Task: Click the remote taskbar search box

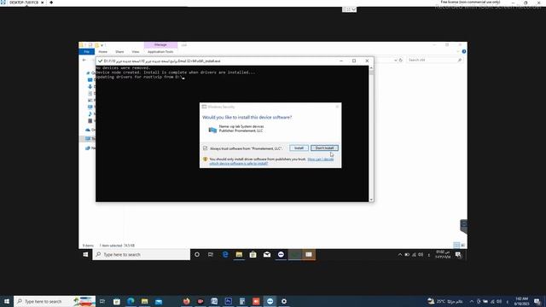Action: point(142,254)
